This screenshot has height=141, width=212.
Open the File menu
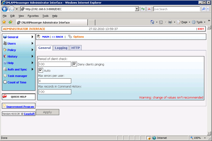pos(5,16)
